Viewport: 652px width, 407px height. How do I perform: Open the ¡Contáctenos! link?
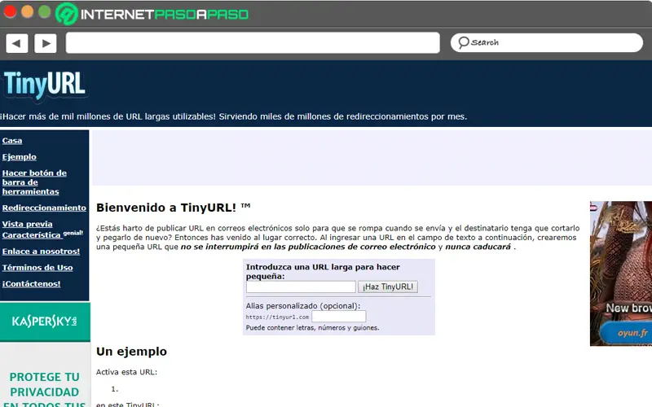tap(31, 283)
